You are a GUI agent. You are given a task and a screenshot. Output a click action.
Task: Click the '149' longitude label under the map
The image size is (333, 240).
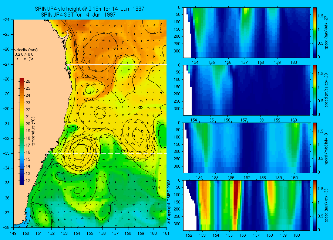(x=13, y=233)
